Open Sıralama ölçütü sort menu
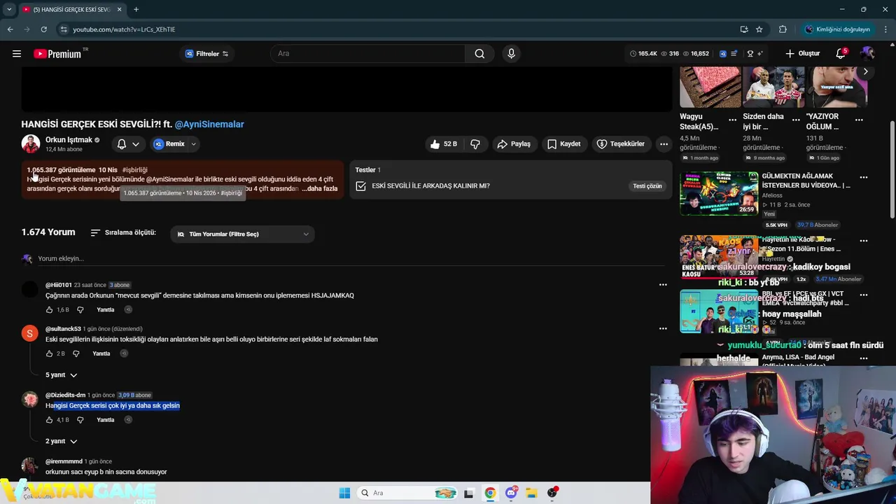This screenshot has width=896, height=504. [123, 232]
